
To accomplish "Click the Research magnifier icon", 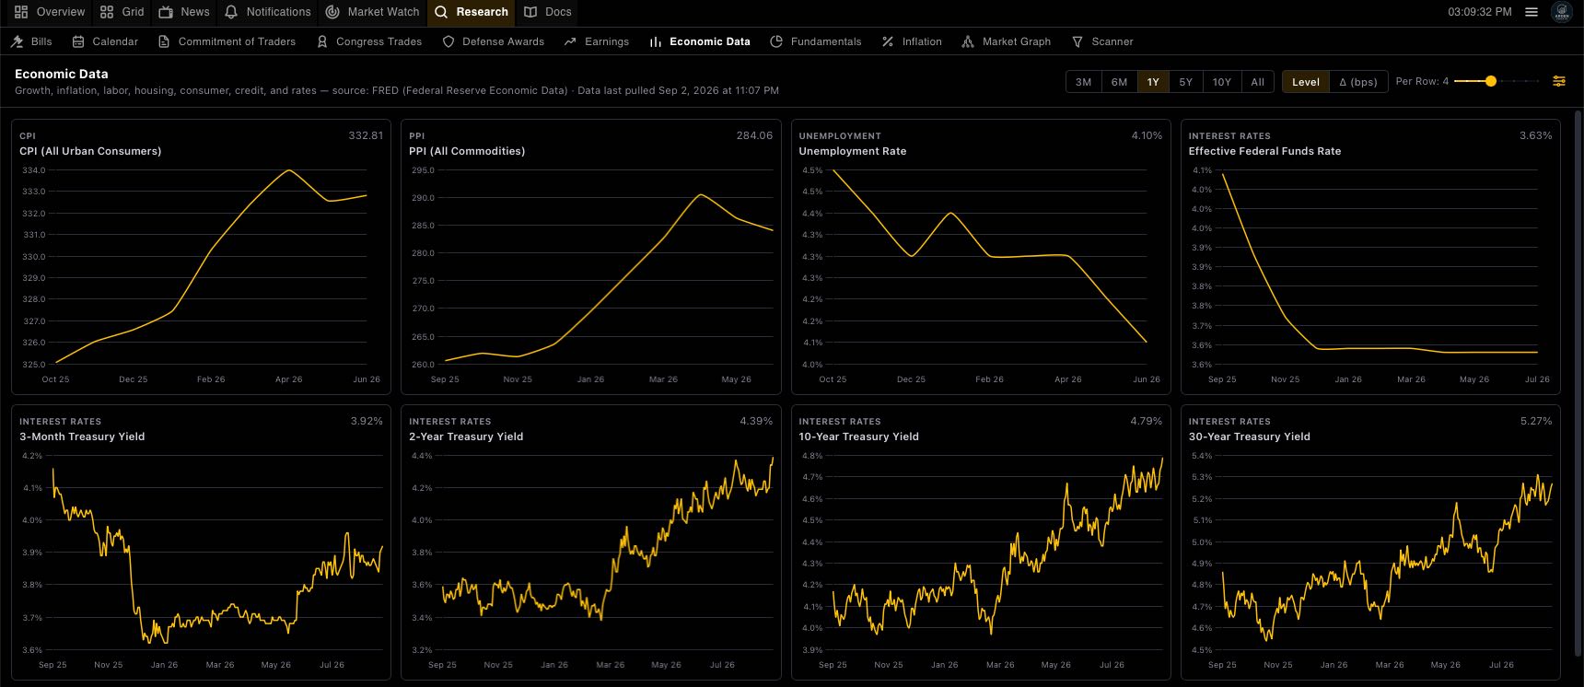I will point(441,12).
